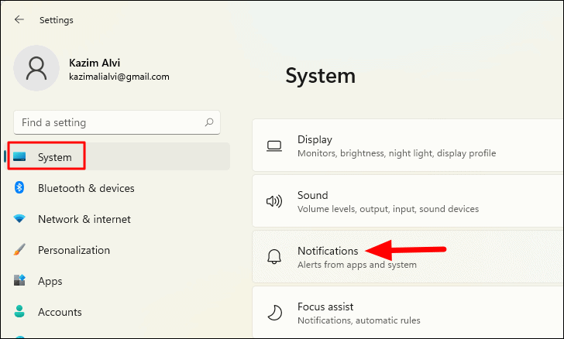Click the Bluetooth icon in sidebar
The image size is (564, 339).
pyautogui.click(x=19, y=187)
